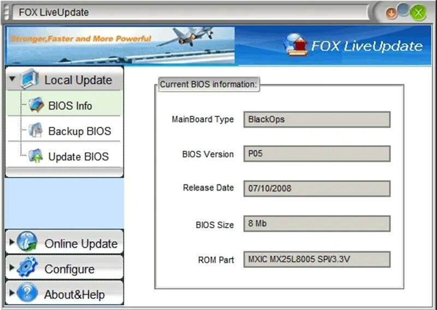Click the Backup BIOS icon

coord(36,130)
